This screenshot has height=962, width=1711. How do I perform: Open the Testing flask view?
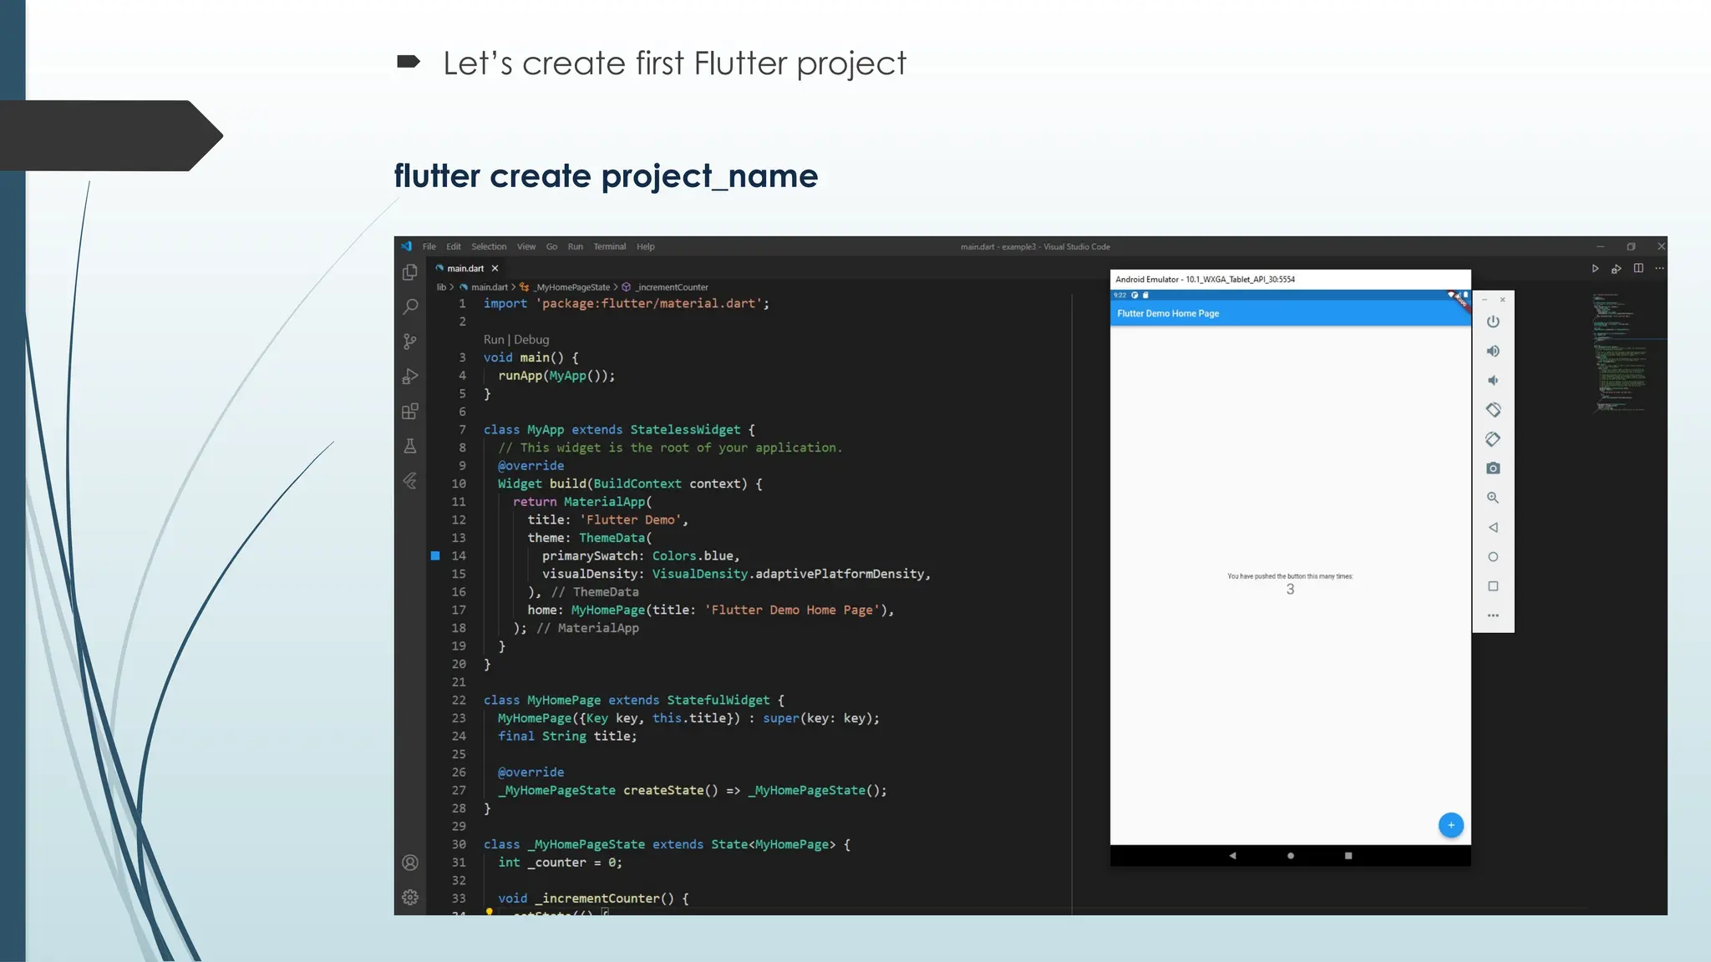click(x=409, y=446)
